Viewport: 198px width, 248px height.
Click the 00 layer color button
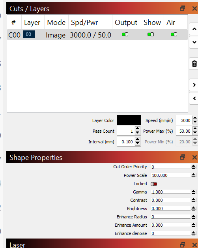click(29, 34)
